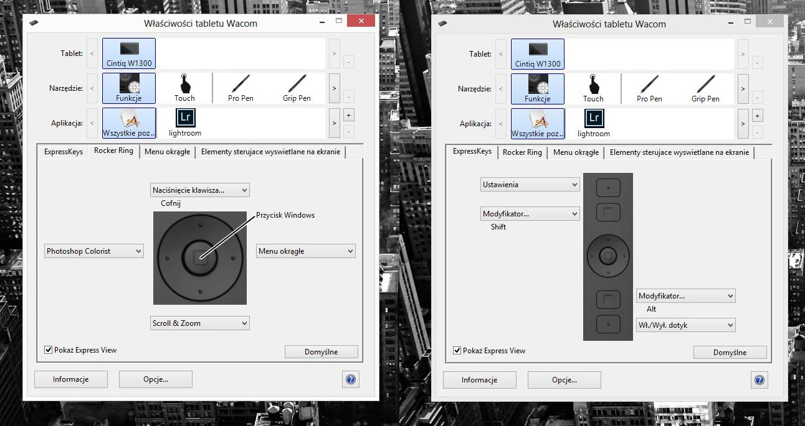Uncheck Pokaż Express View in left window

pos(48,350)
